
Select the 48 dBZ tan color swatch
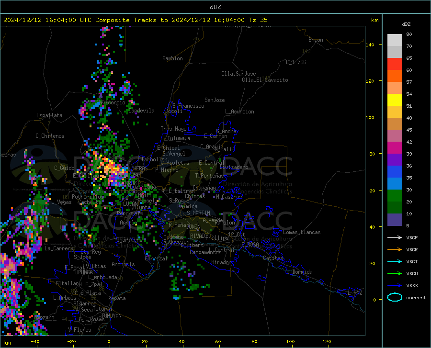pos(395,124)
